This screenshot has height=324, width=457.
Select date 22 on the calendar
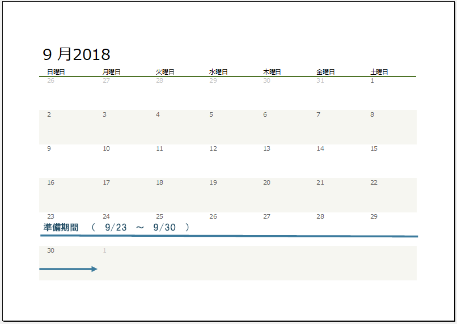(374, 182)
